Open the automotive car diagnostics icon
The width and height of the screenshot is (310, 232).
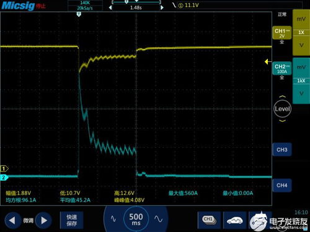click(x=234, y=220)
